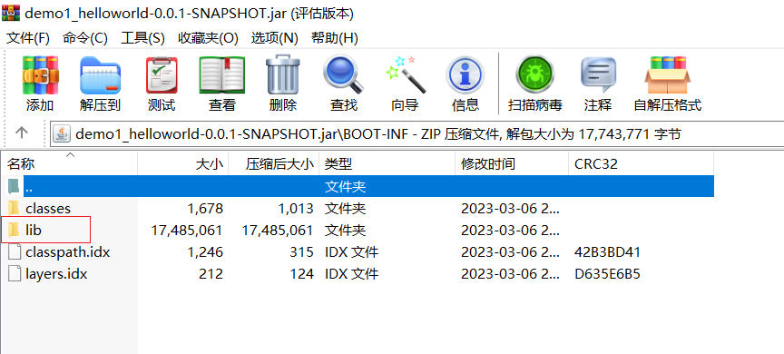The height and width of the screenshot is (354, 784).
Task: Open the Comment (注释) icon
Action: click(x=598, y=83)
